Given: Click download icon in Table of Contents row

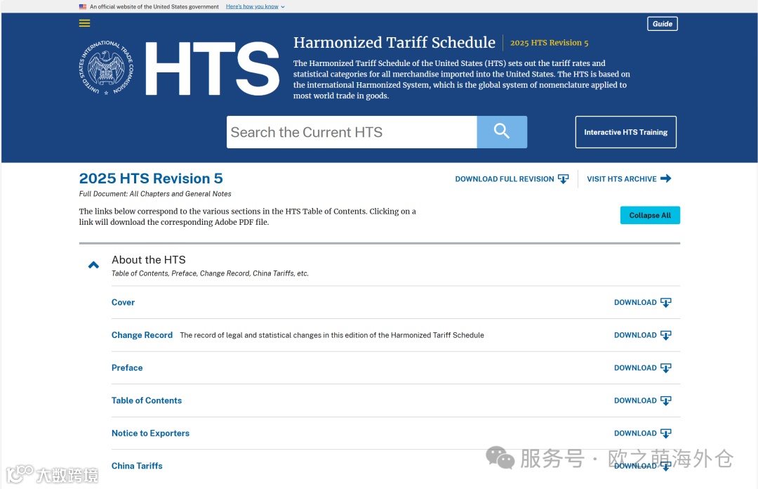Looking at the screenshot, I should tap(665, 401).
